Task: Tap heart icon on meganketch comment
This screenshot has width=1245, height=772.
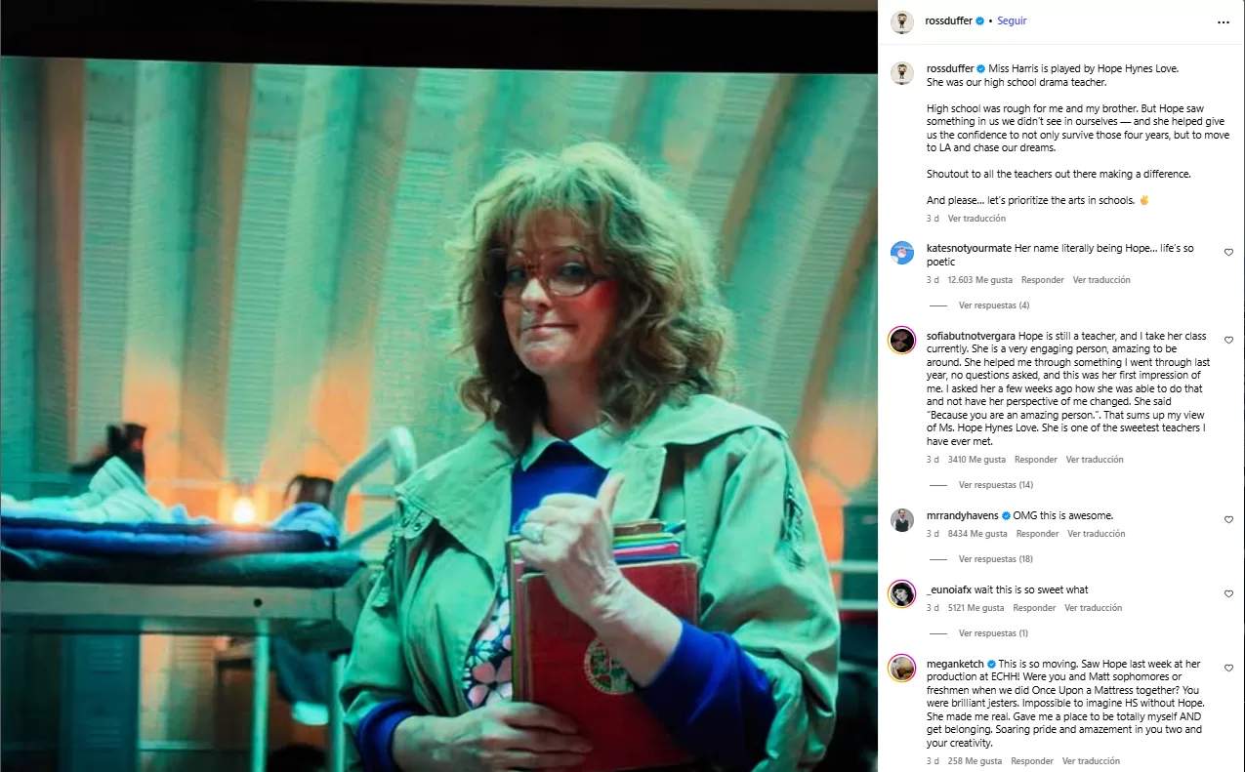Action: (1228, 669)
